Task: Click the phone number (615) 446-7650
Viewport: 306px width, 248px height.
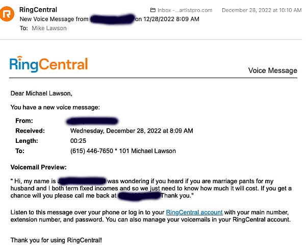Action: (x=91, y=151)
